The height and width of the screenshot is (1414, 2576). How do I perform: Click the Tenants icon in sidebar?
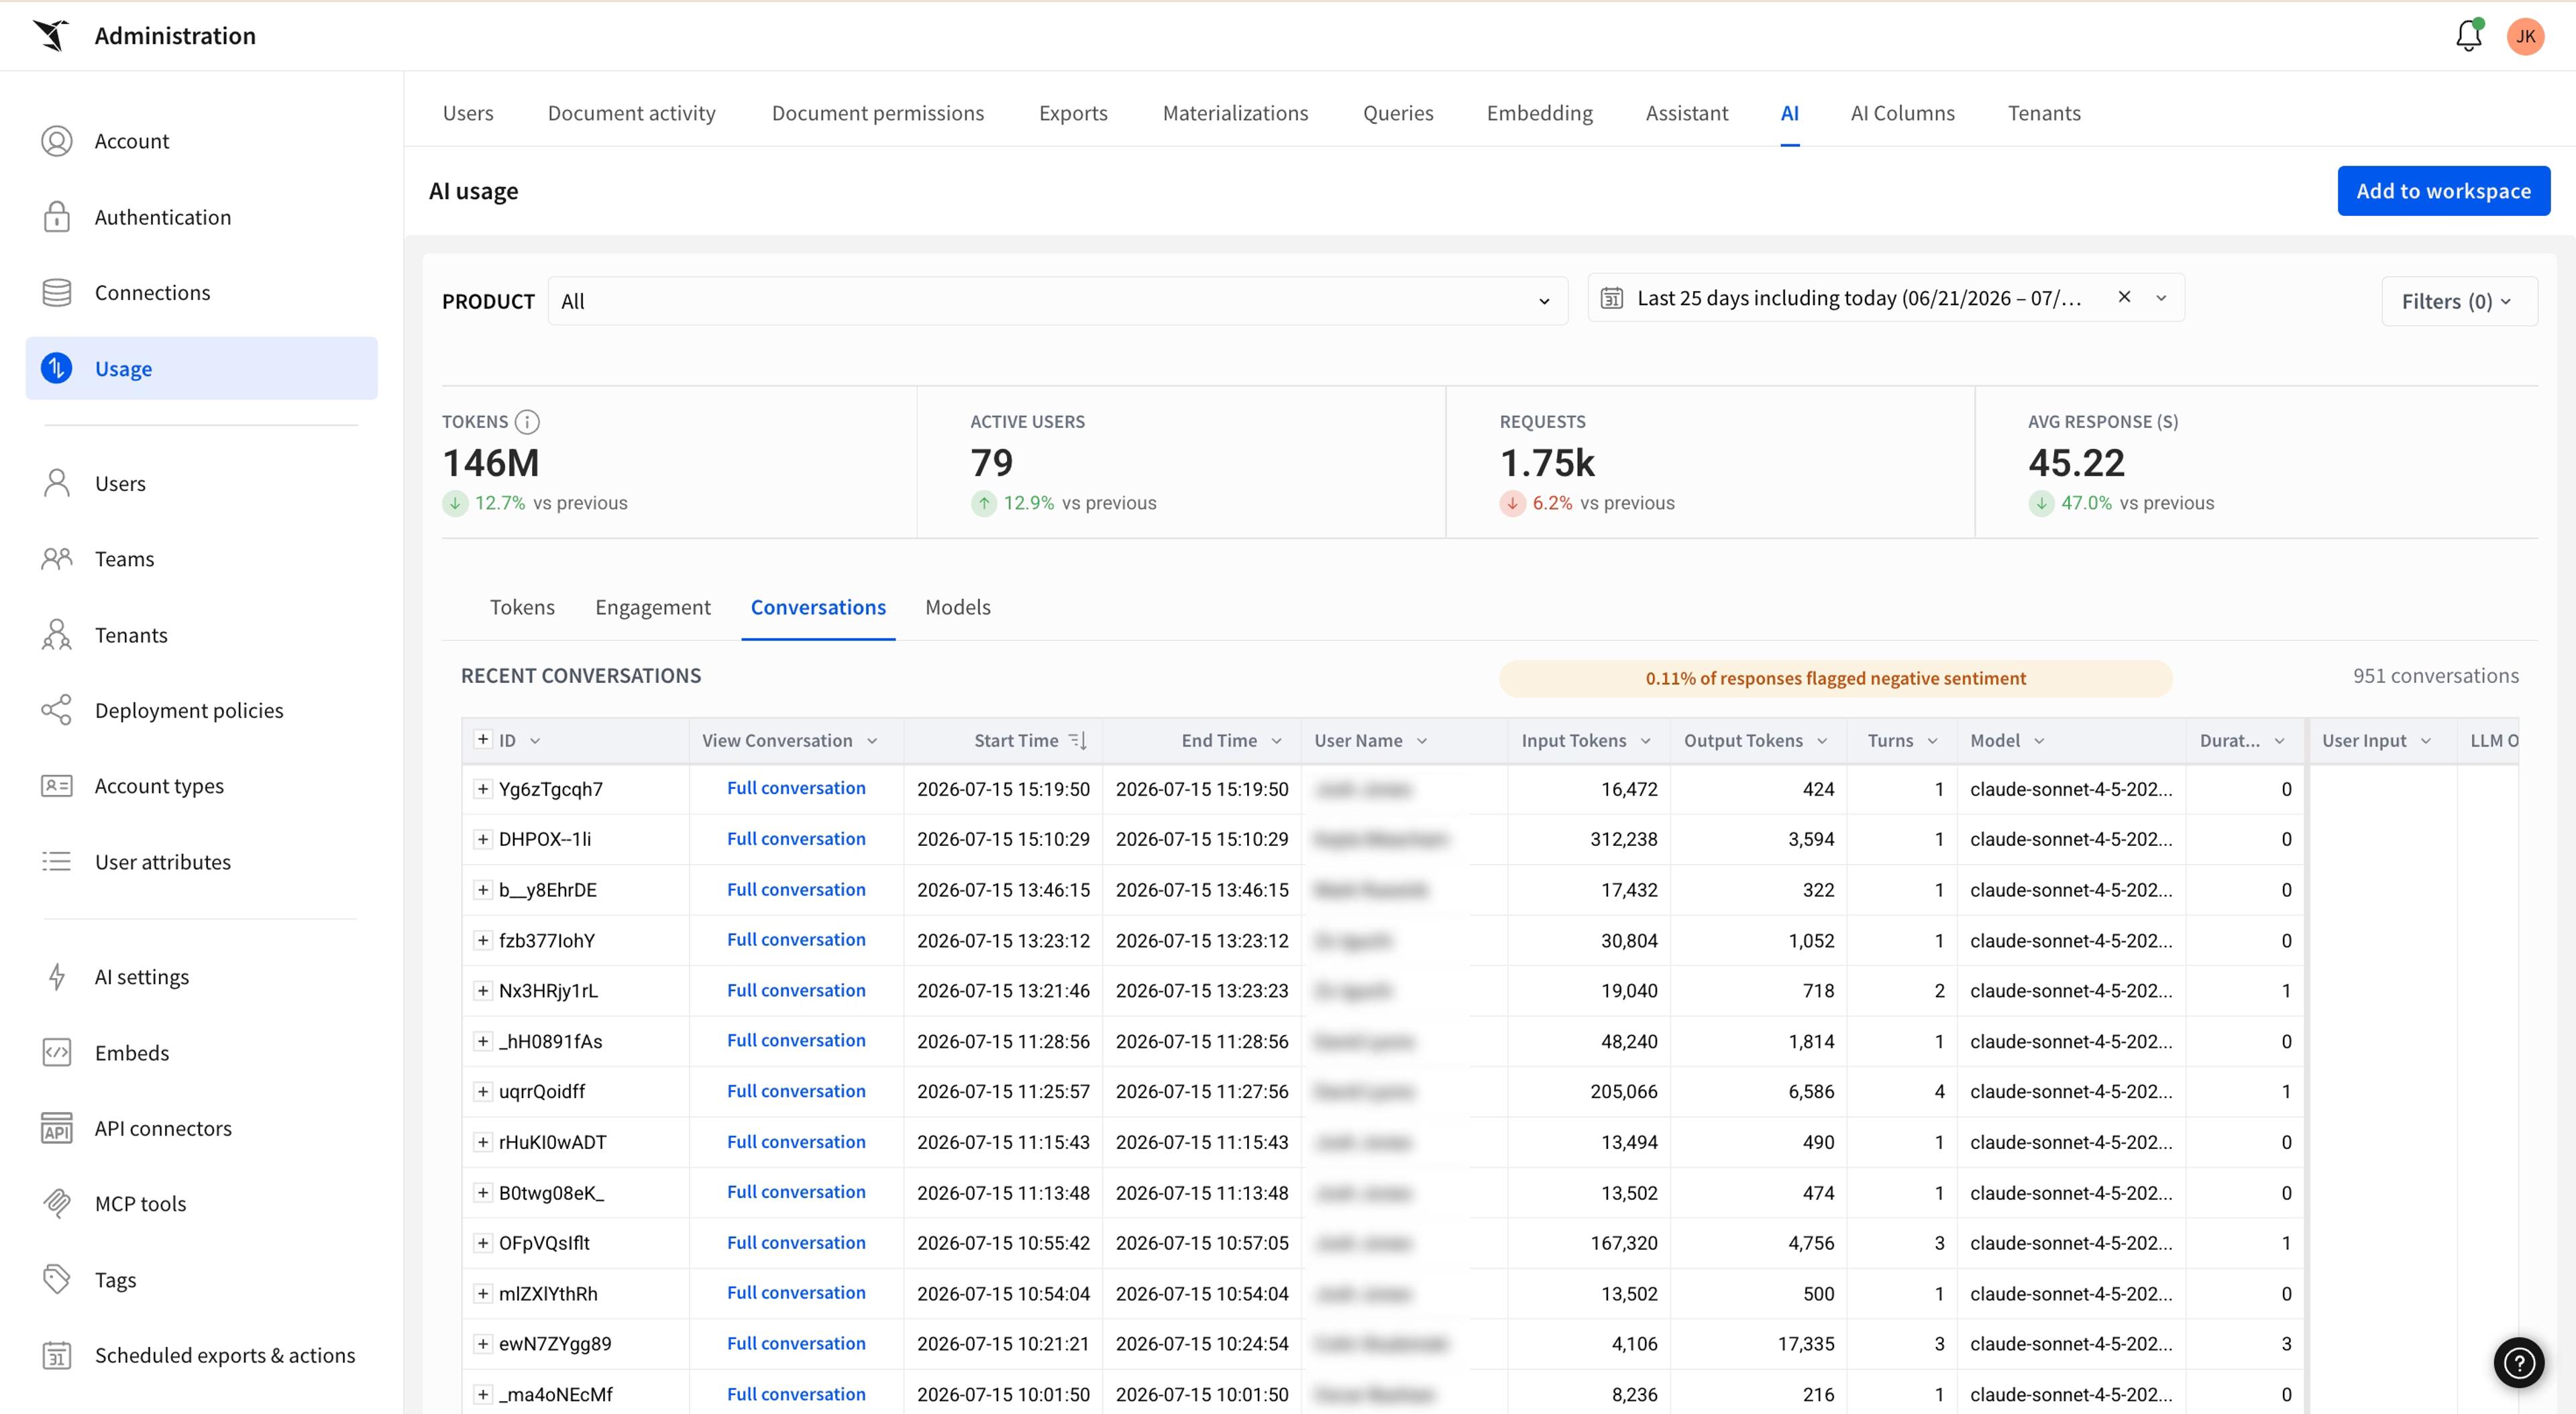(x=57, y=634)
